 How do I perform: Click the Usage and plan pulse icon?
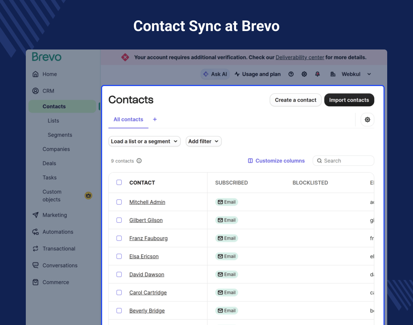(x=237, y=74)
